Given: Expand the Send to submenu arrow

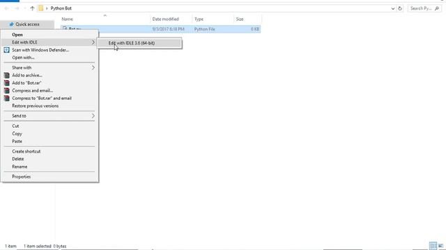Looking at the screenshot, I should [x=93, y=116].
